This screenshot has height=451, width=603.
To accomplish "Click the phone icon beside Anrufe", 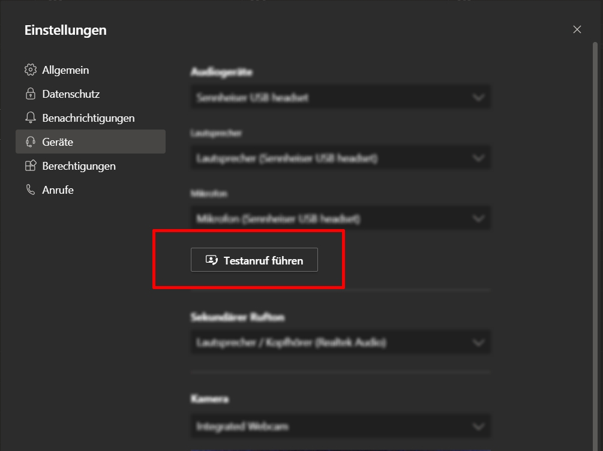I will coord(31,190).
